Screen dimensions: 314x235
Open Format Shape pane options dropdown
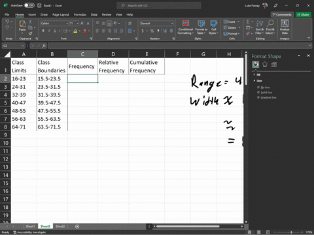pos(299,55)
